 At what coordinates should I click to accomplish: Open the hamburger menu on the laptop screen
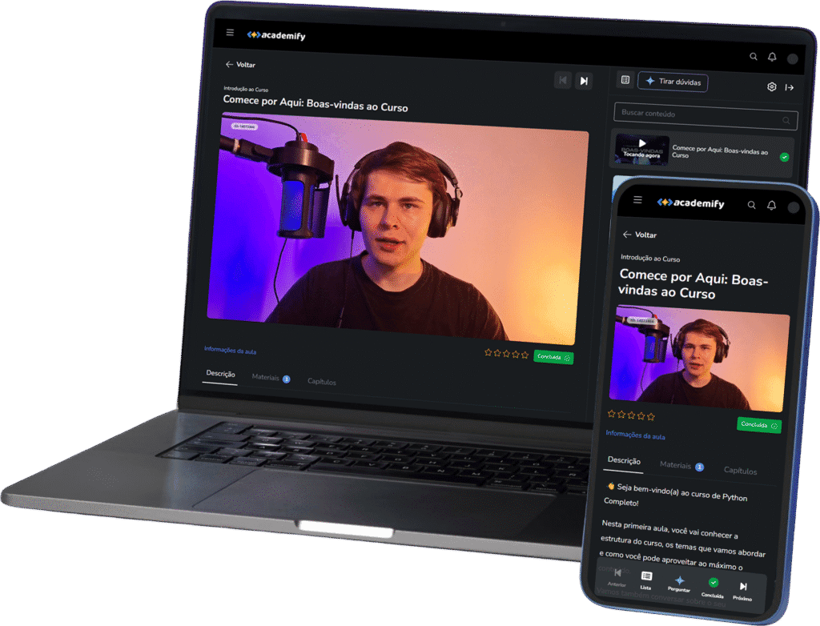tap(230, 33)
